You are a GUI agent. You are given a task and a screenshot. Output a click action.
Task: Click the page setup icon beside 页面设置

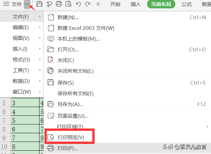[x=51, y=116]
